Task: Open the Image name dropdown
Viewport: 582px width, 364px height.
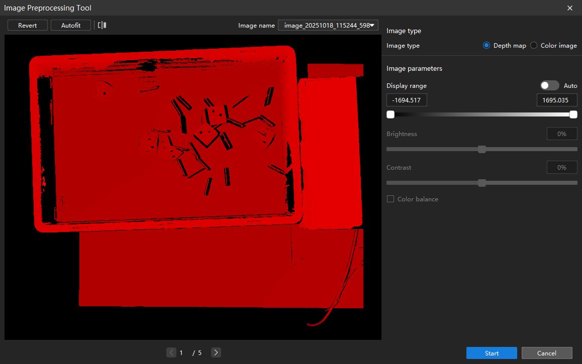Action: (x=328, y=25)
